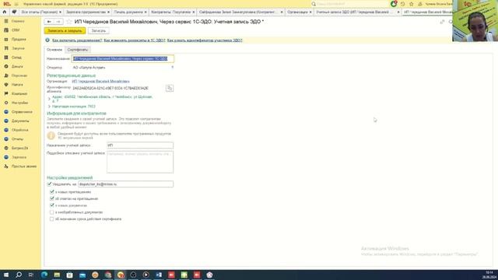Image resolution: width=498 pixels, height=280 pixels.
Task: Switch to the Сертификаты tab
Action: click(78, 50)
